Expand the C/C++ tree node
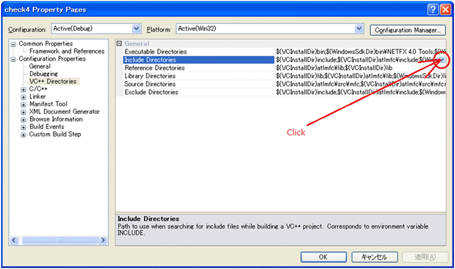455x269 pixels. (24, 89)
